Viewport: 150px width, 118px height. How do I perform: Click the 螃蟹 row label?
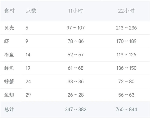[9, 82]
